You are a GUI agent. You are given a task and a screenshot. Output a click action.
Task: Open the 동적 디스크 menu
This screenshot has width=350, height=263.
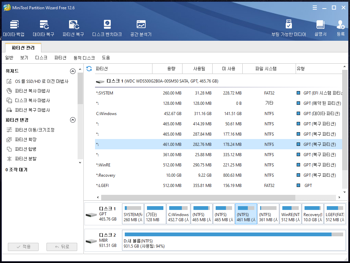coord(84,58)
